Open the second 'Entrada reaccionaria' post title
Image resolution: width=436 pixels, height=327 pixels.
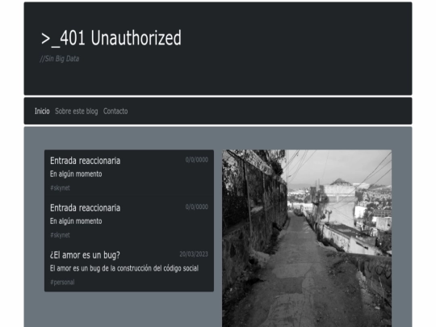(85, 208)
